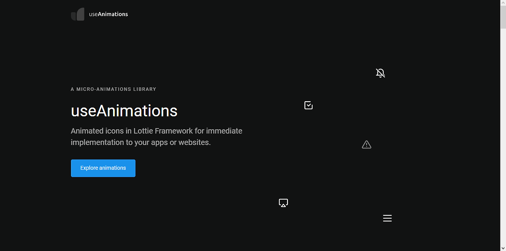Click the AirPlay screen-cast icon

click(x=283, y=203)
